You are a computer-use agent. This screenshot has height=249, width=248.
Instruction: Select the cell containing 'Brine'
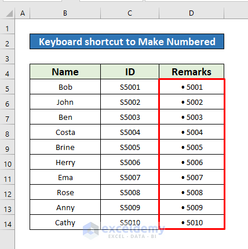[x=65, y=147]
